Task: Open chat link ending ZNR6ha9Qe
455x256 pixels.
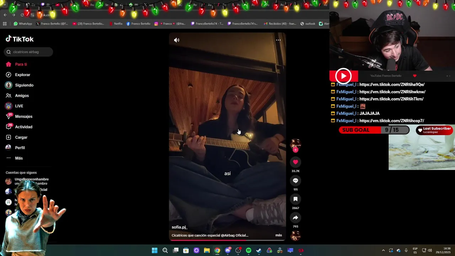Action: click(392, 85)
